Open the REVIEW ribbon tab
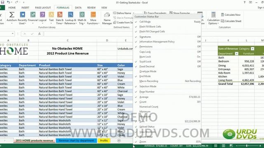Screen dimensions: 264x148 pyautogui.click(x=92, y=7)
